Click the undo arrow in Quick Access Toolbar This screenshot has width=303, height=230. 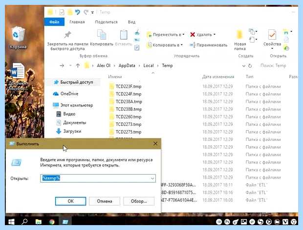tap(78, 12)
